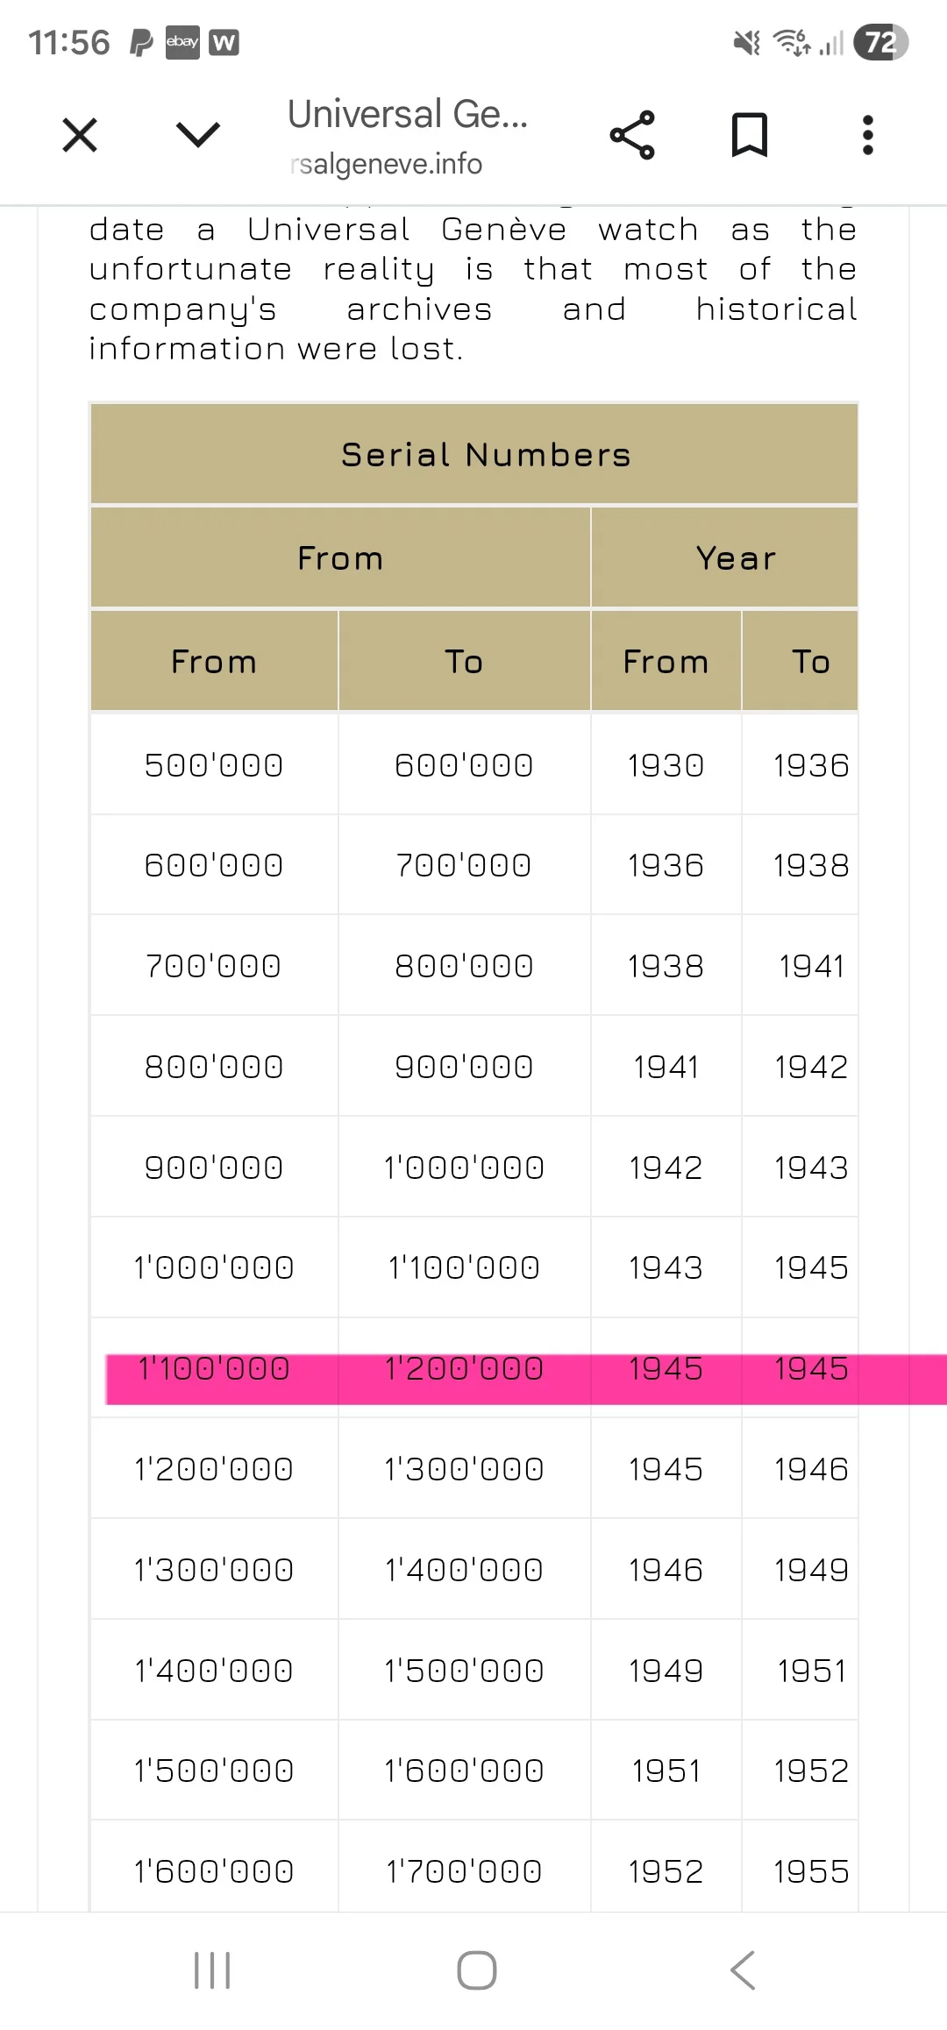Click the Serial Numbers table header
This screenshot has width=947, height=2030.
click(x=486, y=455)
